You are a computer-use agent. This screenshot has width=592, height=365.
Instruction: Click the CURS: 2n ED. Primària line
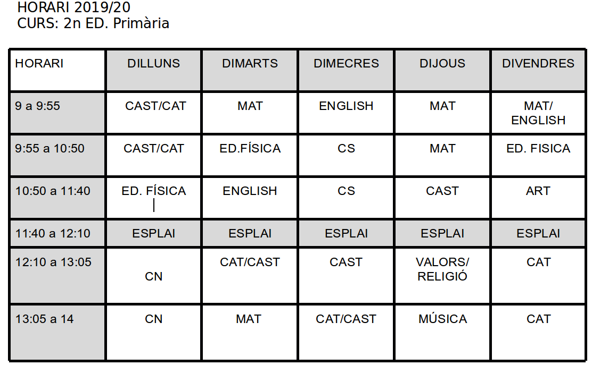[x=93, y=23]
